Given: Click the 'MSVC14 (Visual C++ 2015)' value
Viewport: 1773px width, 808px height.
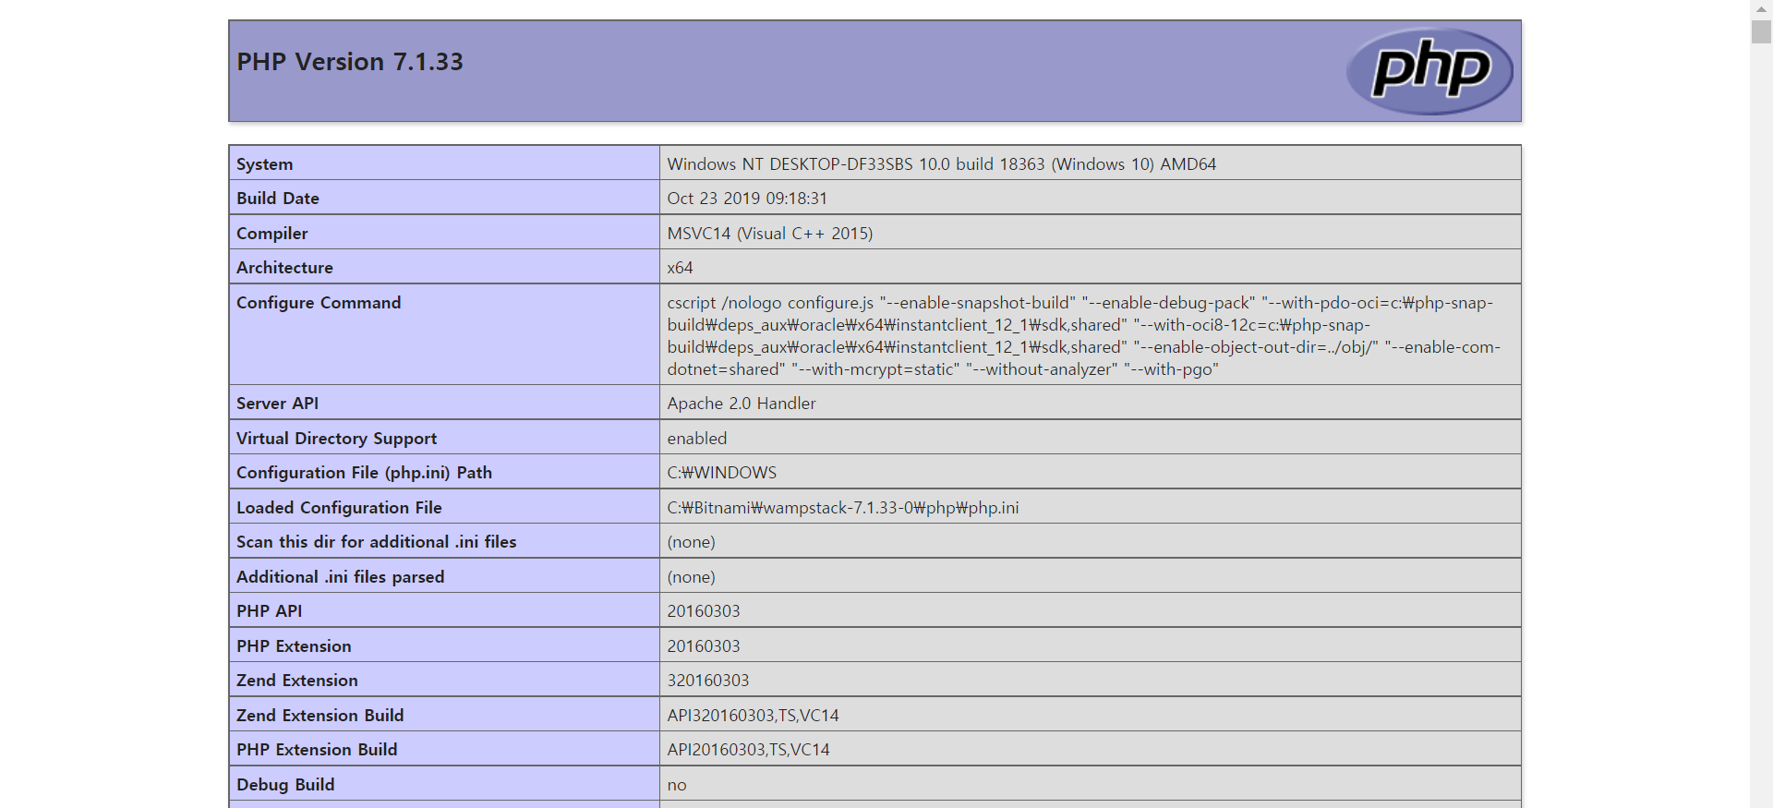Looking at the screenshot, I should (770, 233).
